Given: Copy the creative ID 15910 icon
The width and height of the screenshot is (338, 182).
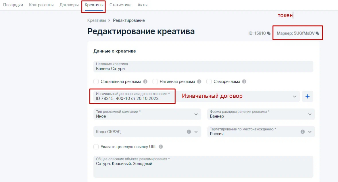Looking at the screenshot, I should point(268,33).
